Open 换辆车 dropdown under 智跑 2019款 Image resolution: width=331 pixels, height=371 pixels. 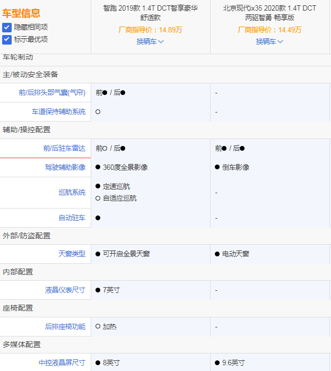click(x=150, y=41)
